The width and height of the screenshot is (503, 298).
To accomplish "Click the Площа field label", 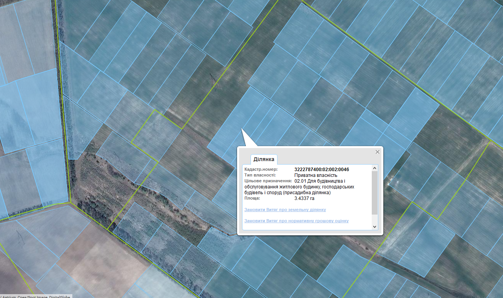I will (x=252, y=198).
